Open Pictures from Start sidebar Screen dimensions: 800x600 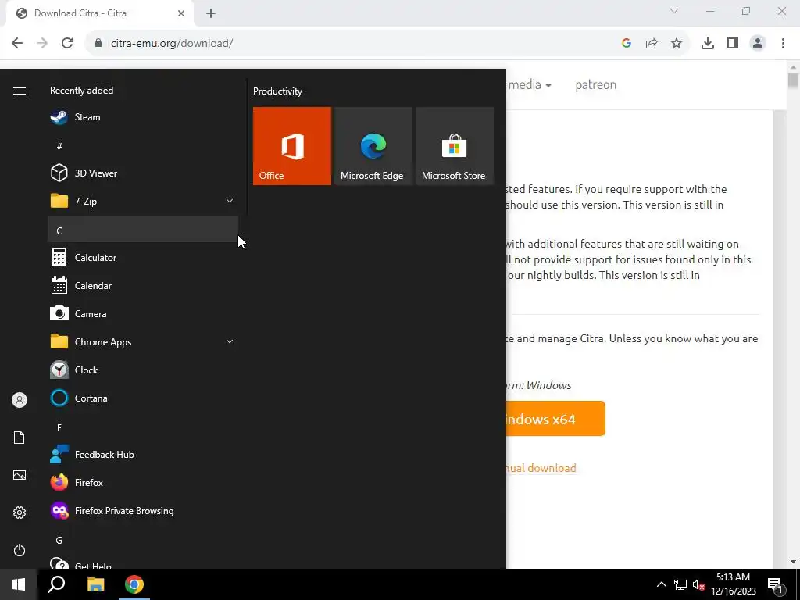(x=20, y=475)
